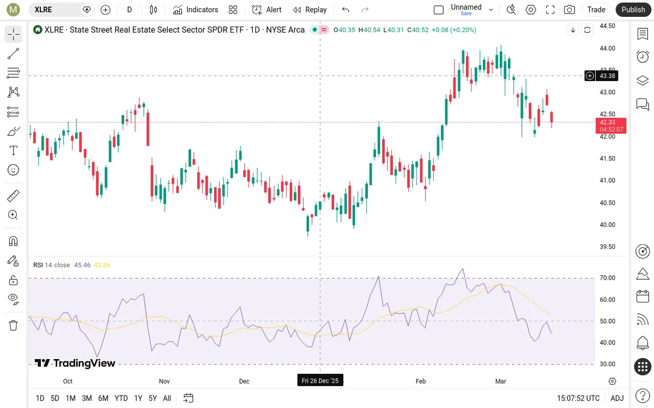This screenshot has height=408, width=654.
Task: Add symbol to compare with plus icon
Action: click(105, 10)
